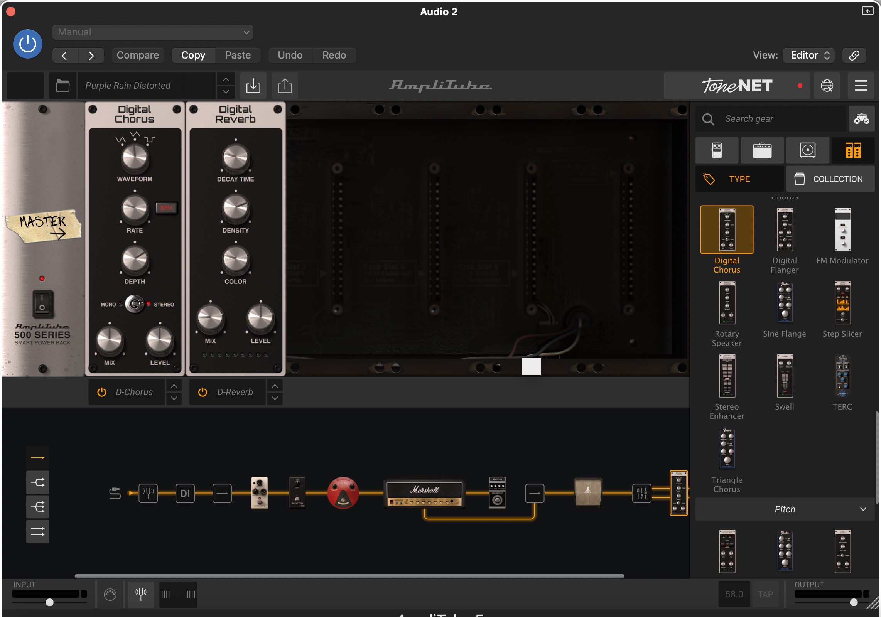This screenshot has width=881, height=617.
Task: Select the amplifier gear category icon
Action: tap(762, 150)
